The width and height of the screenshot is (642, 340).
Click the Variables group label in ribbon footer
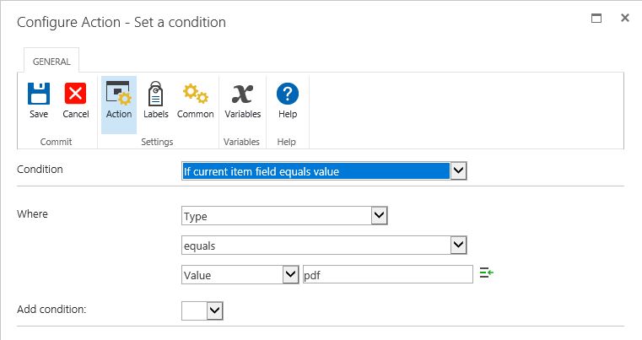pos(241,142)
